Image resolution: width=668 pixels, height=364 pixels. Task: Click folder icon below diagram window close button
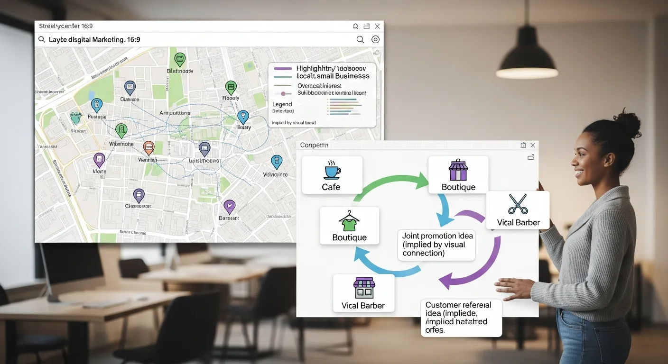pos(531,157)
